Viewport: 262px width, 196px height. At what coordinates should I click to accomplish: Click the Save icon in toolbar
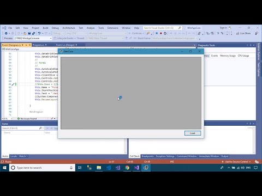29,33
